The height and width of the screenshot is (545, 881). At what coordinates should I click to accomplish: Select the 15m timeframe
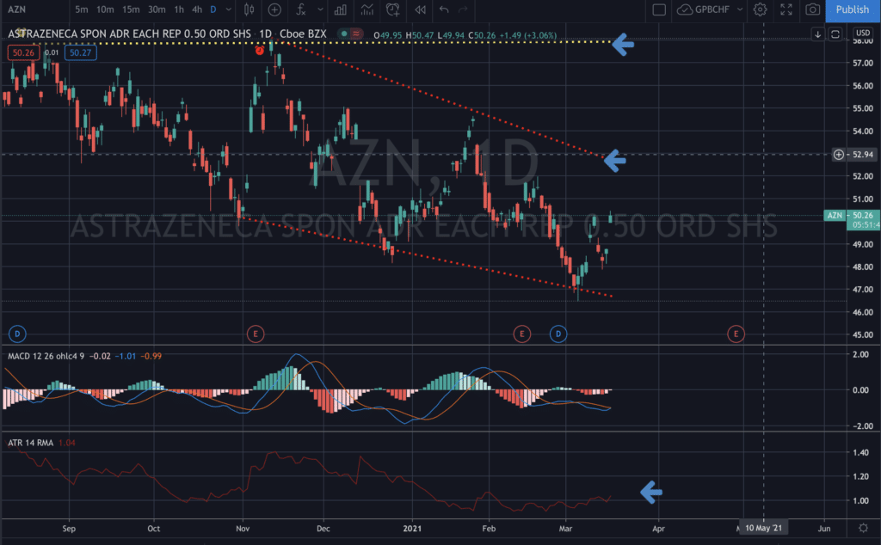(131, 9)
